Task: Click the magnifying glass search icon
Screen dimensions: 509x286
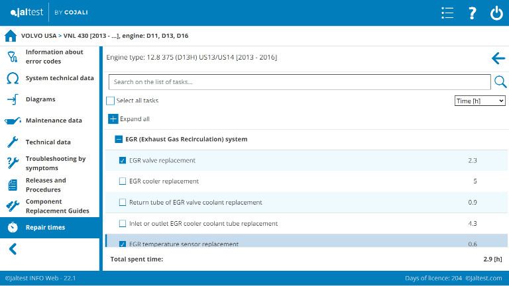Action: tap(500, 82)
